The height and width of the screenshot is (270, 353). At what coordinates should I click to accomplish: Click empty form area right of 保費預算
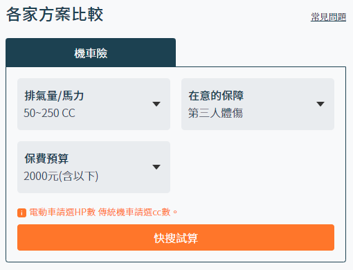[x=257, y=167]
